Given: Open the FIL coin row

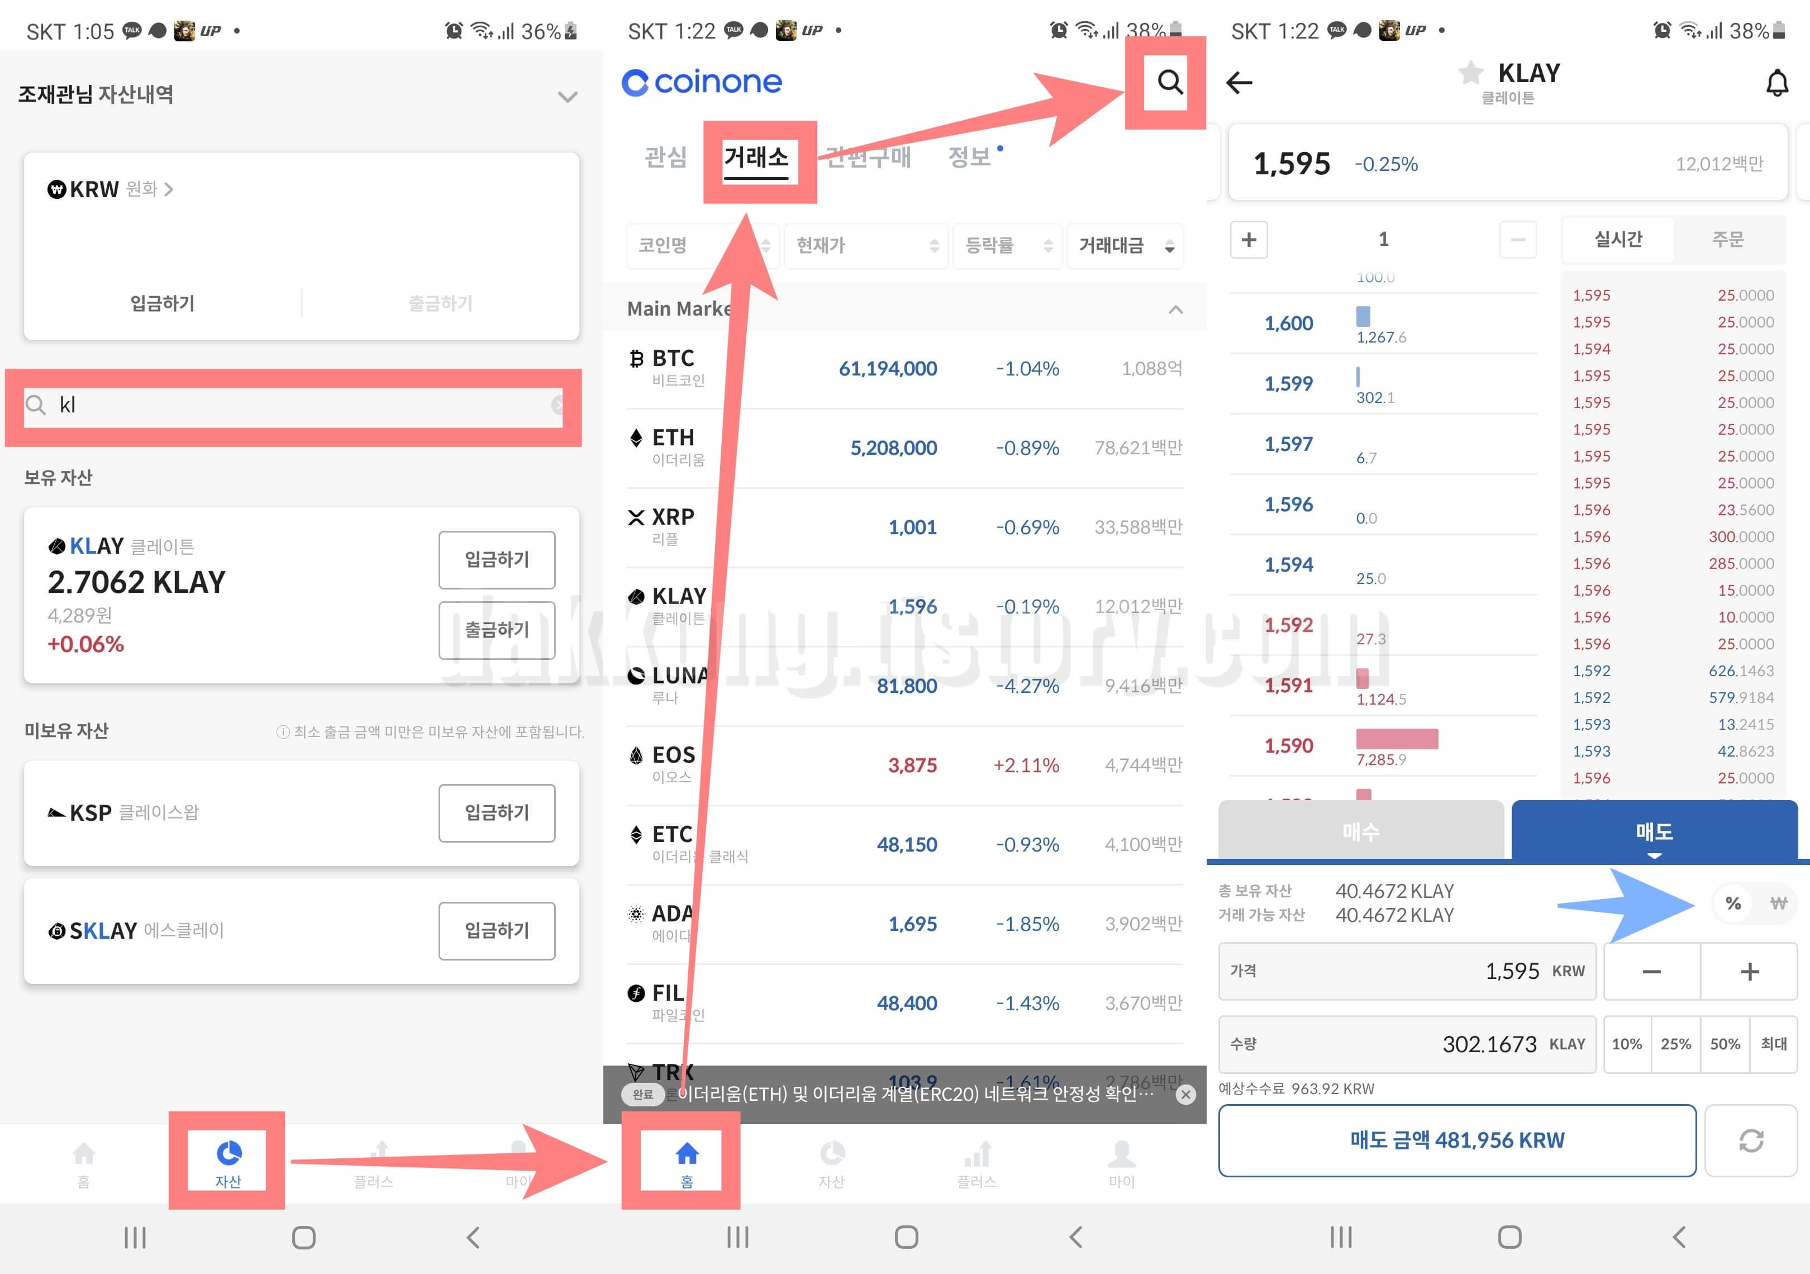Looking at the screenshot, I should [904, 1003].
